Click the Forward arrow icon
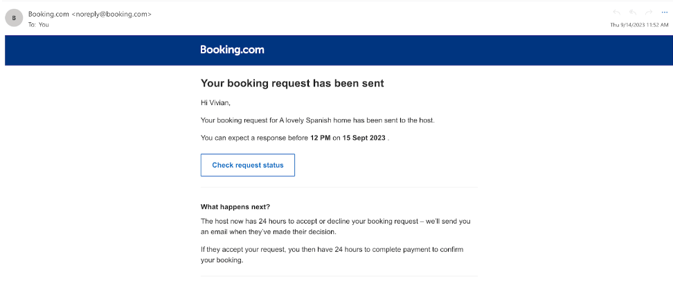 (649, 12)
